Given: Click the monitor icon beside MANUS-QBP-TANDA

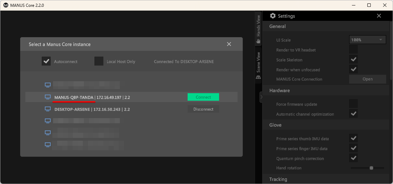Looking at the screenshot, I should (x=48, y=97).
